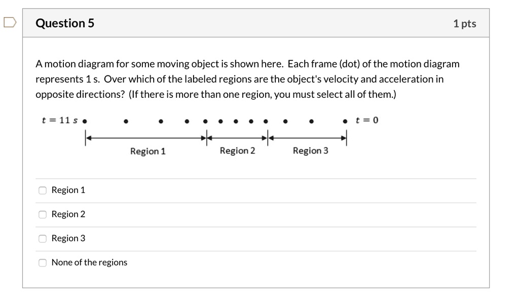Click the rightmost dot at t = 0
519x306 pixels.
[346, 120]
